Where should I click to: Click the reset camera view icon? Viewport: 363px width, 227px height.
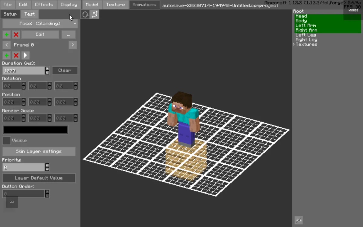click(x=85, y=14)
